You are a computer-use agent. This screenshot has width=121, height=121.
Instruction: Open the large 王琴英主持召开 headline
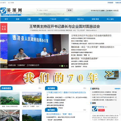point(65,27)
